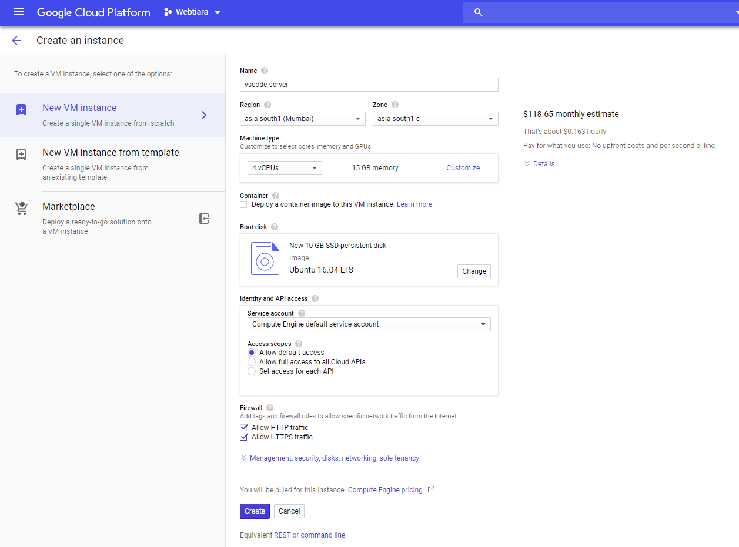Click the boot disk image icon
This screenshot has height=547, width=739.
pos(265,258)
